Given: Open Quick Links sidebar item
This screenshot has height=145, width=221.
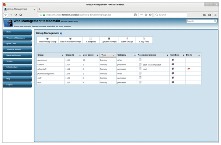Looking at the screenshot, I should click(17, 44).
